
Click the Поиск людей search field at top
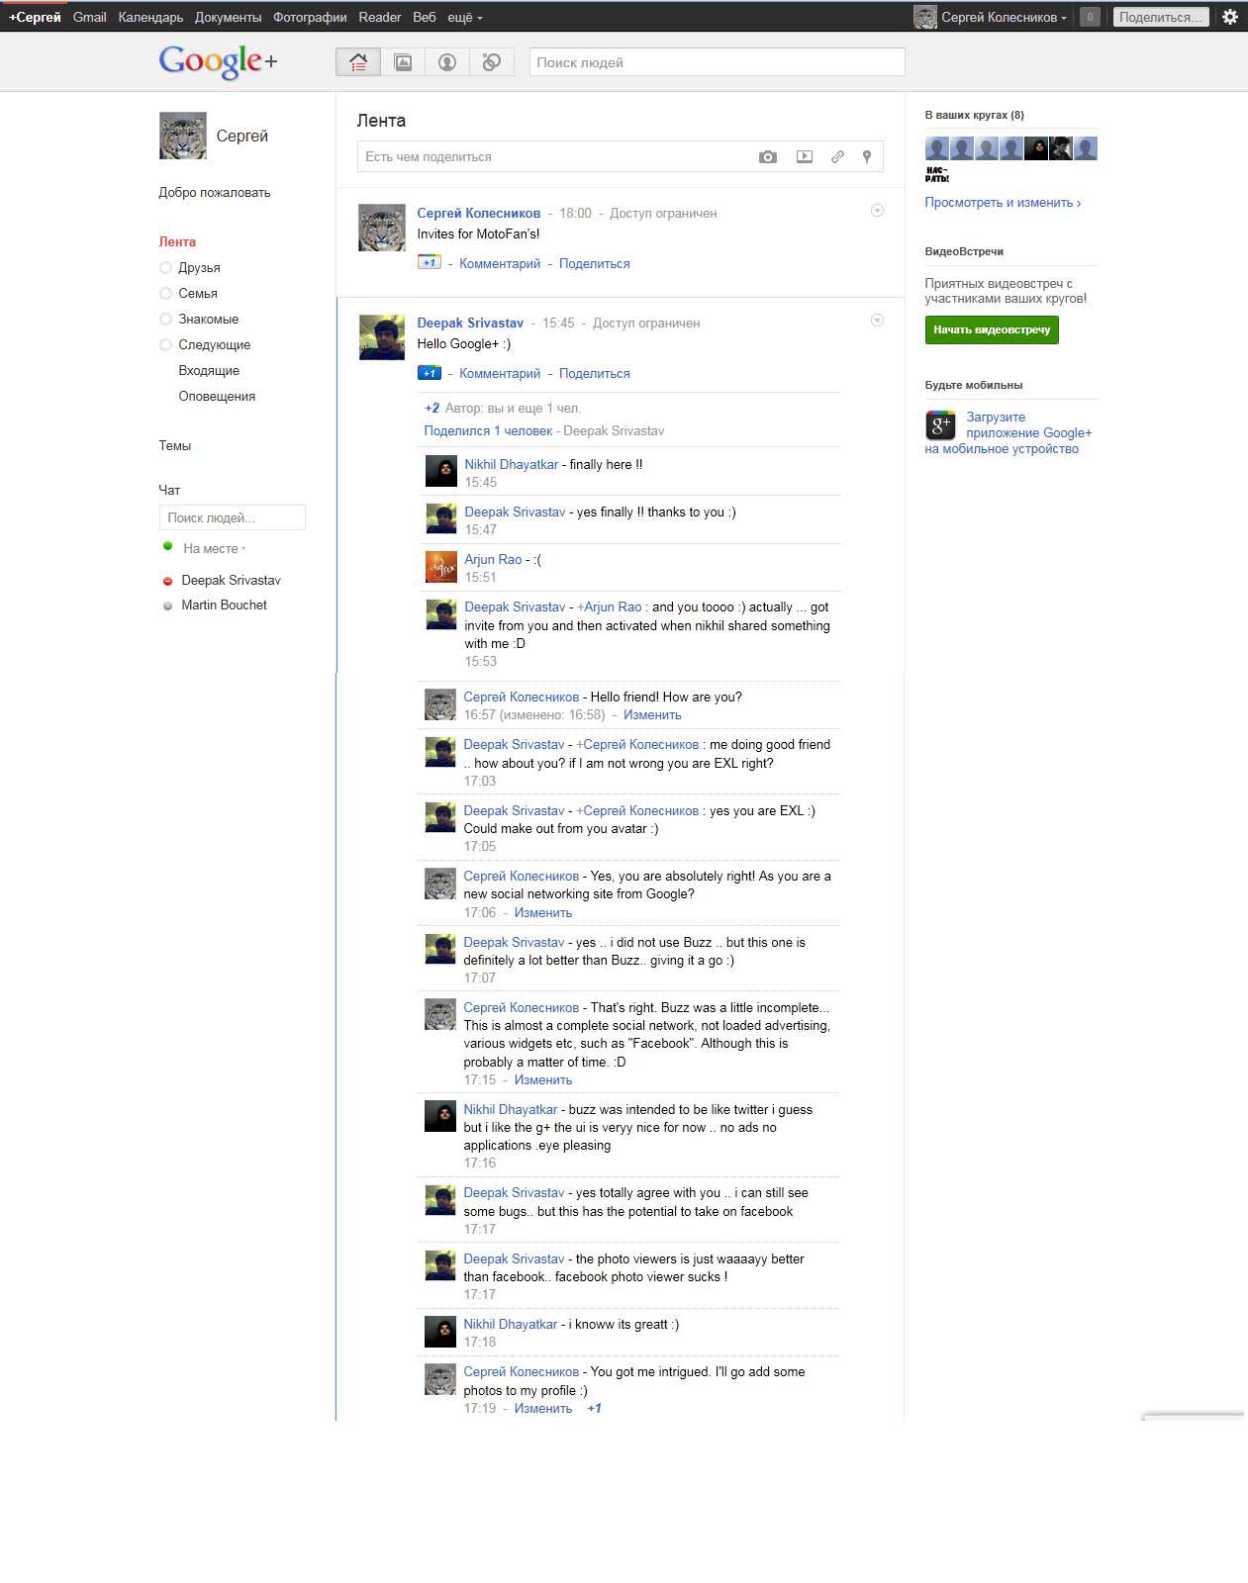(x=718, y=62)
